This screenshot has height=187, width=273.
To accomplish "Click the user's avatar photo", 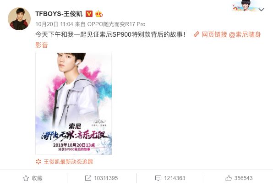I will (x=19, y=19).
